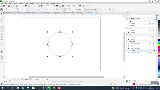This screenshot has width=160, height=90.
Task: Select the Connector tool in the toolbox
Action: pos(1,46)
